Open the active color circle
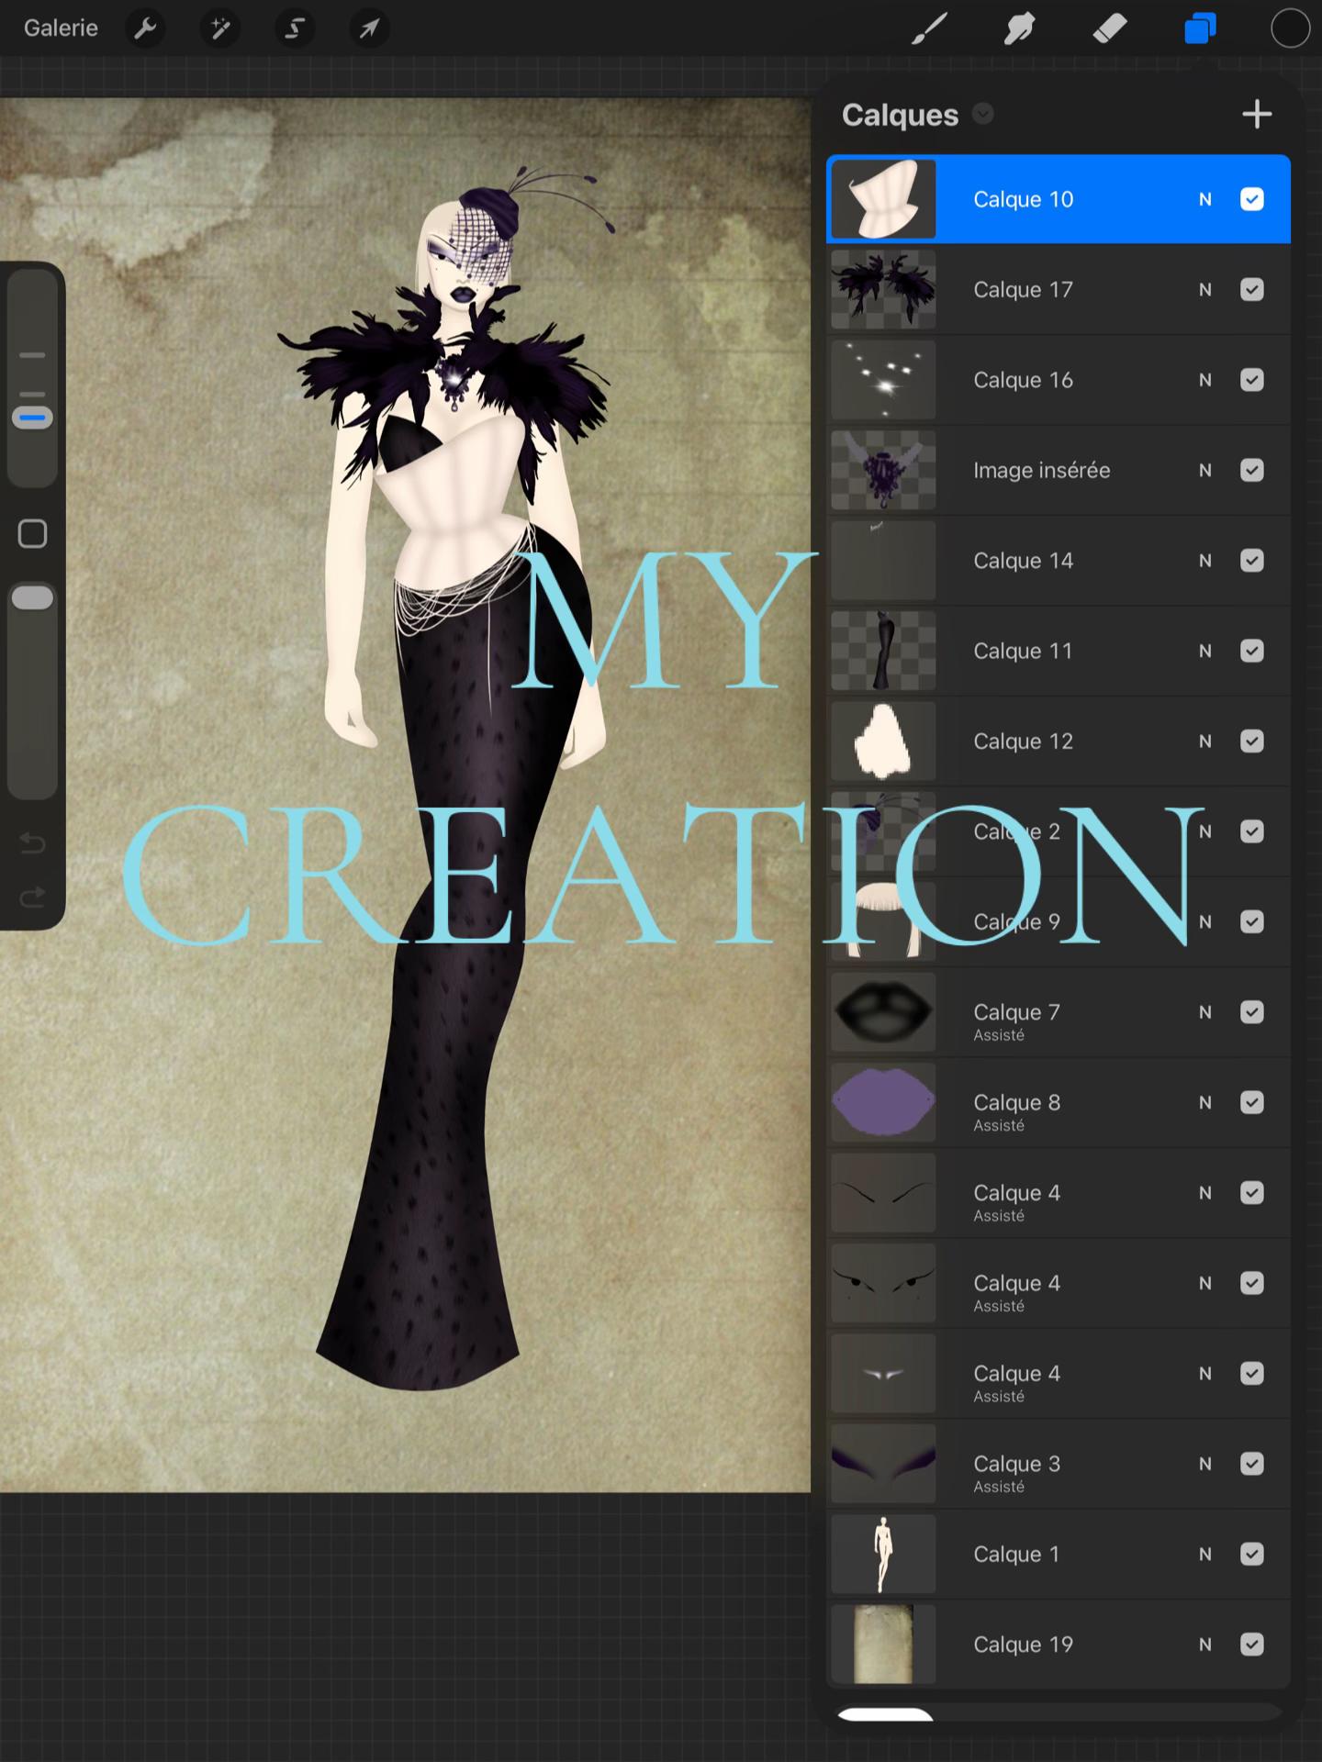The height and width of the screenshot is (1762, 1322). pos(1290,29)
